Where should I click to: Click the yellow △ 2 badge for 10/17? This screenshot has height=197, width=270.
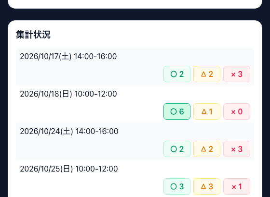pos(207,74)
